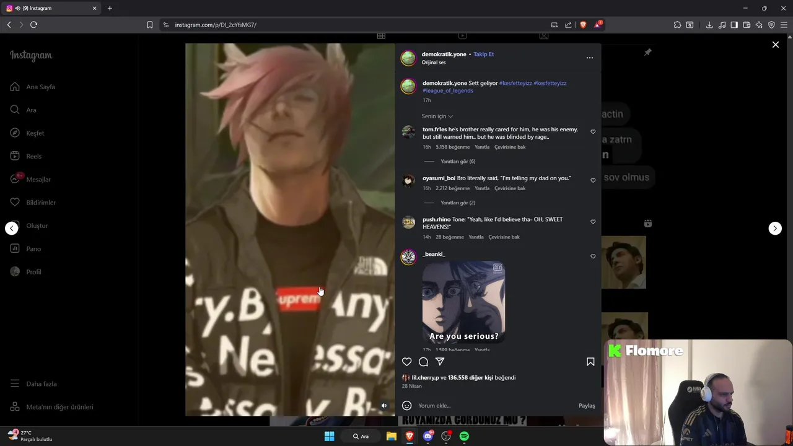
Task: Click the Instagram logo
Action: 31,56
